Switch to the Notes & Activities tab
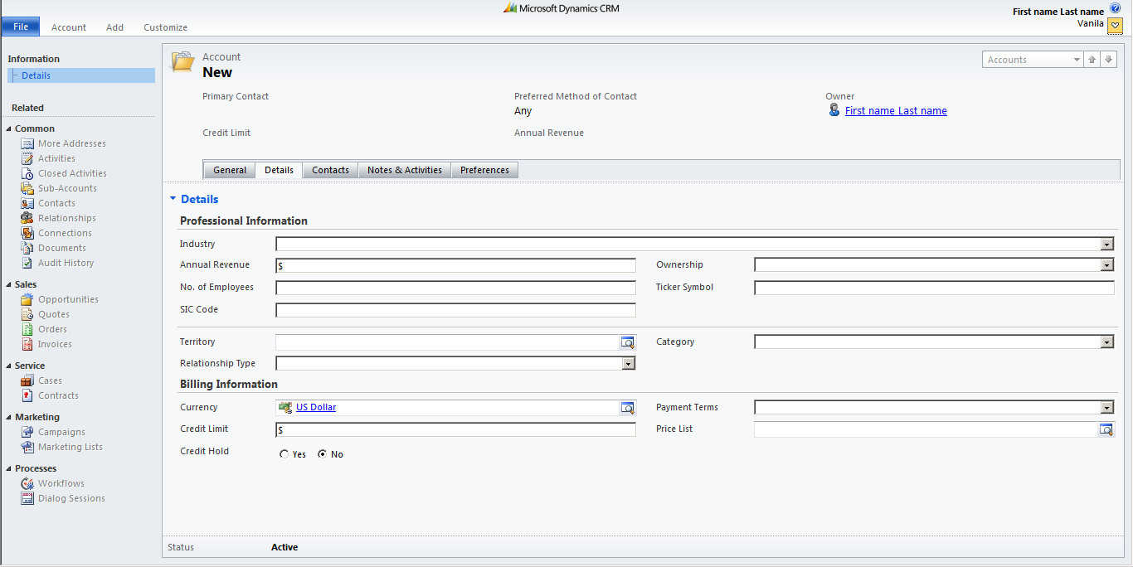1133x567 pixels. (x=404, y=169)
